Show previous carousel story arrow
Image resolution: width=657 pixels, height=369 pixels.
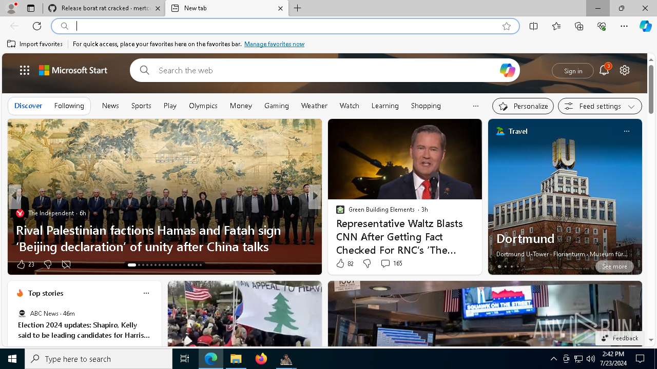[x=14, y=196]
